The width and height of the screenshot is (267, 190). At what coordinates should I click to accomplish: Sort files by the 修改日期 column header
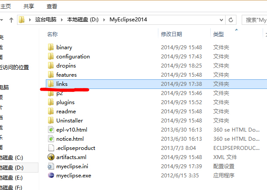click(171, 34)
